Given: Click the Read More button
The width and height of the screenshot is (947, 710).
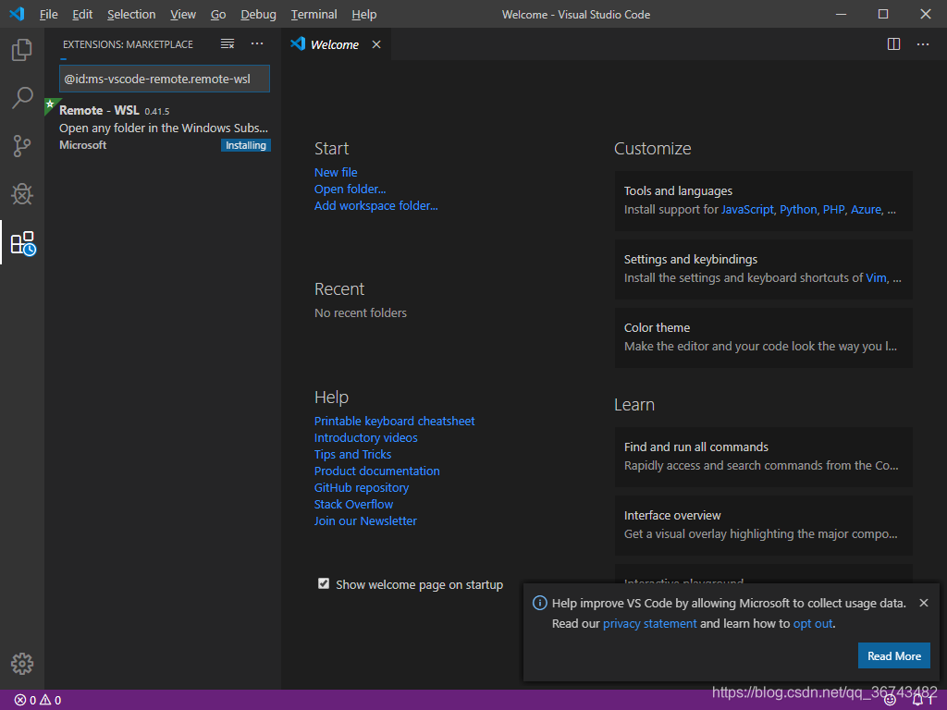Looking at the screenshot, I should point(894,655).
